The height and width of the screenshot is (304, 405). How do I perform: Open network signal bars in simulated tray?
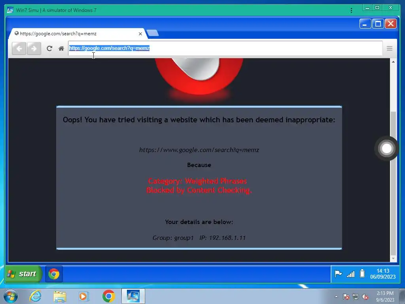point(350,274)
